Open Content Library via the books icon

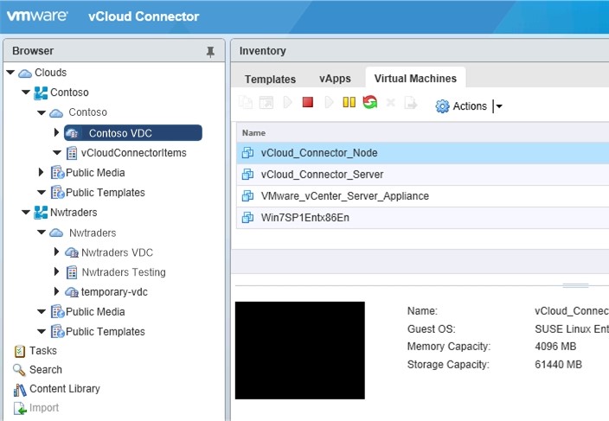click(x=20, y=389)
